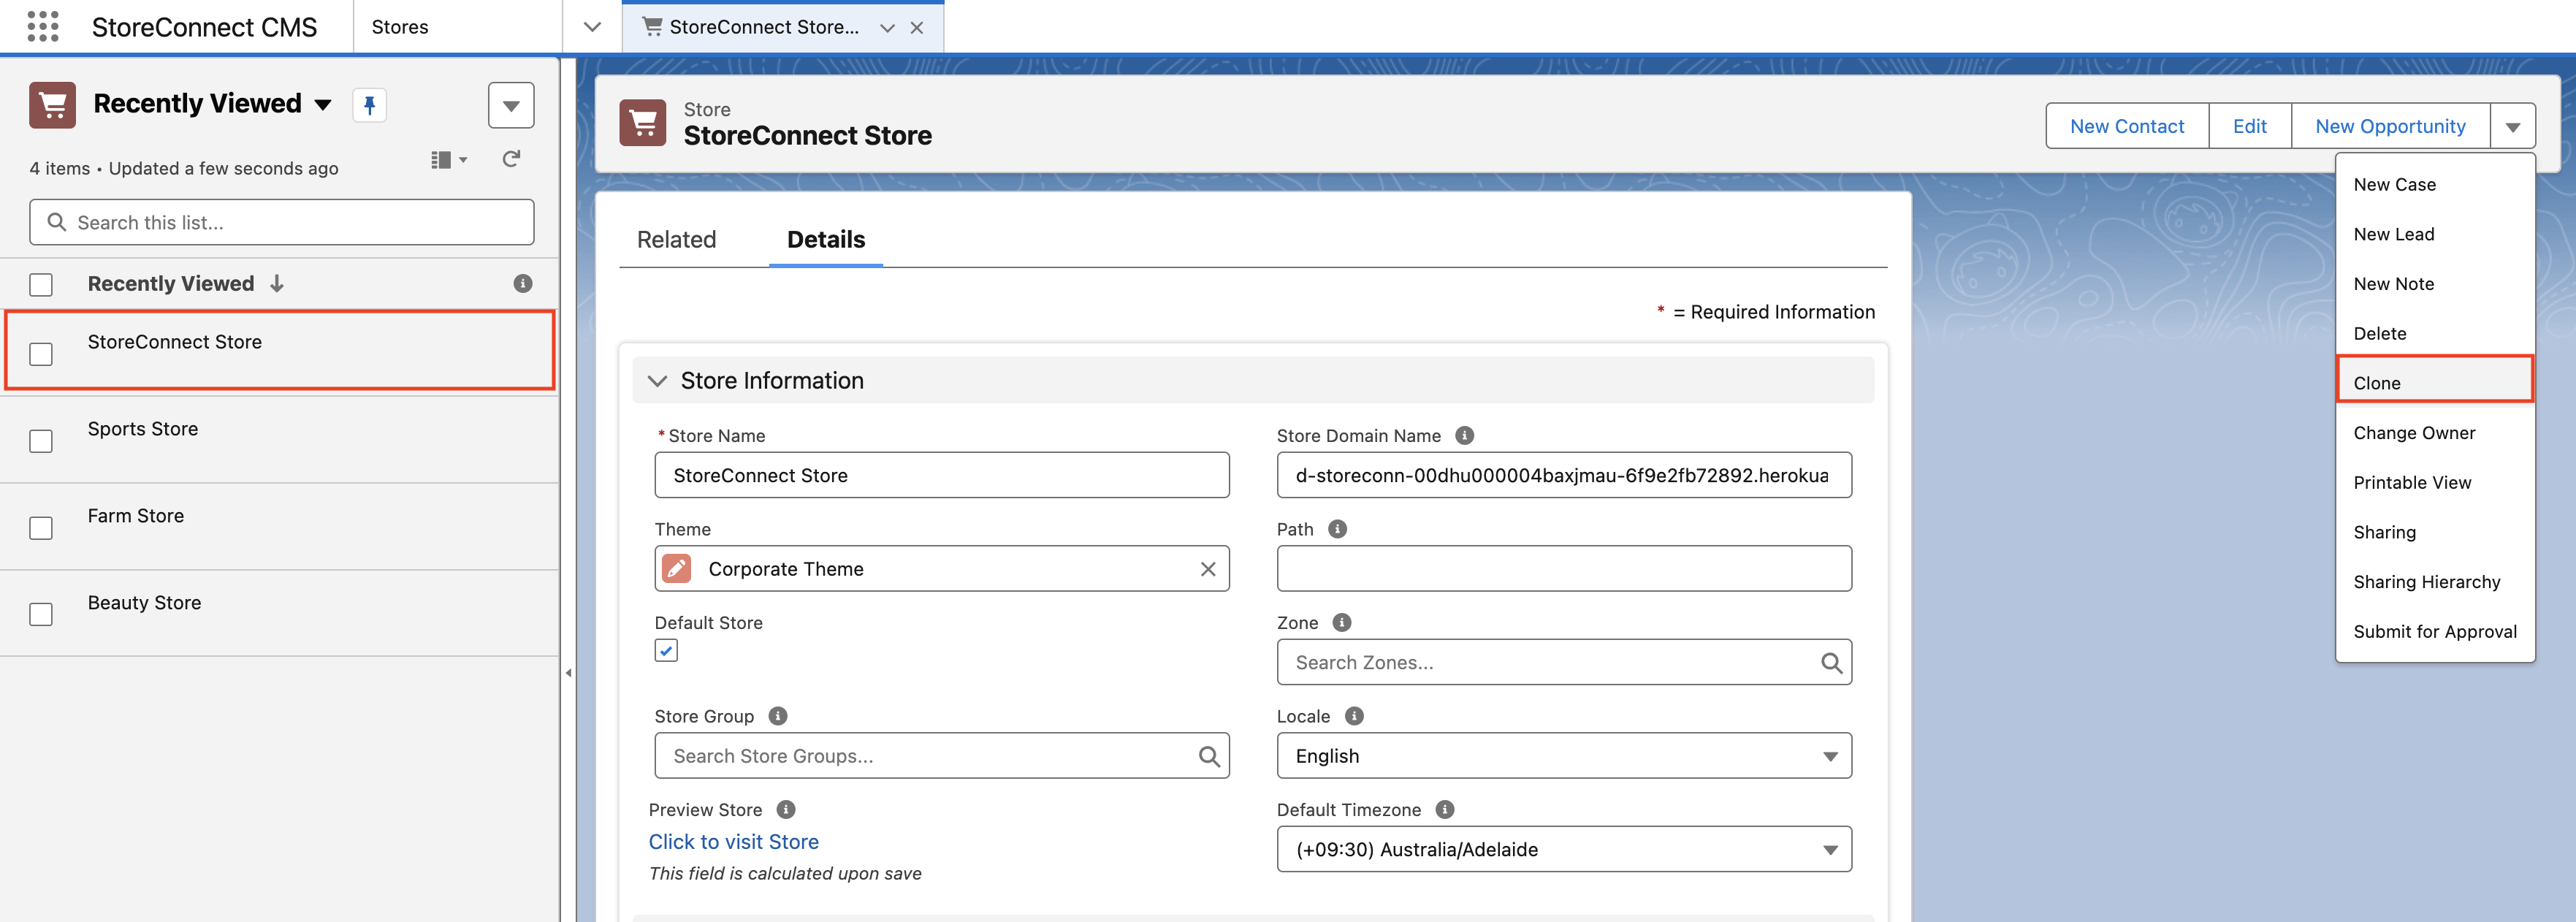2576x922 pixels.
Task: Select New Note from actions menu
Action: [x=2435, y=284]
